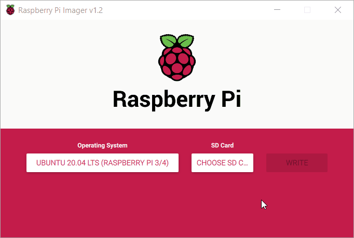Close the Raspberry Pi Imager window
The width and height of the screenshot is (354, 238).
(338, 10)
